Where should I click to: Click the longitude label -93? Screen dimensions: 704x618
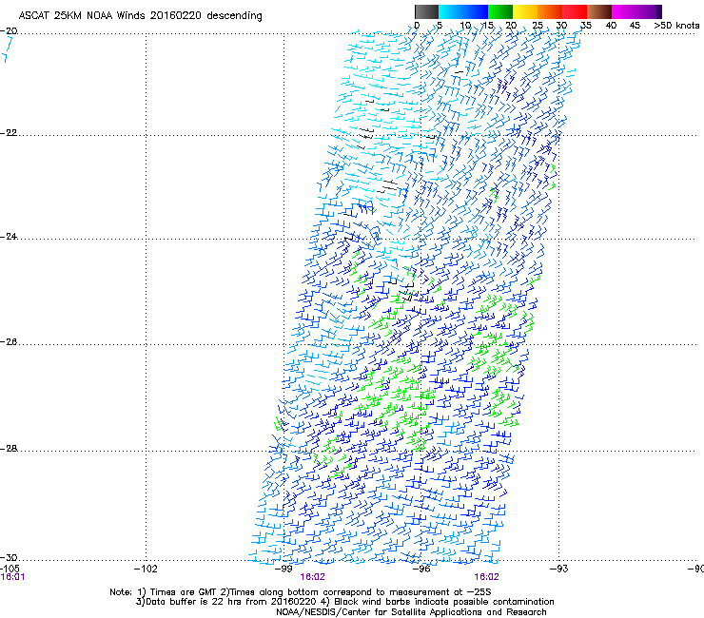coord(559,569)
